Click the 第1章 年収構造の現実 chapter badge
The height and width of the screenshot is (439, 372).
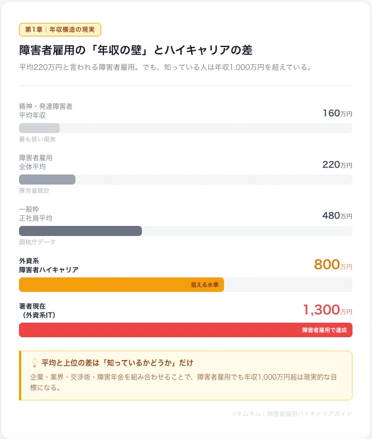60,30
